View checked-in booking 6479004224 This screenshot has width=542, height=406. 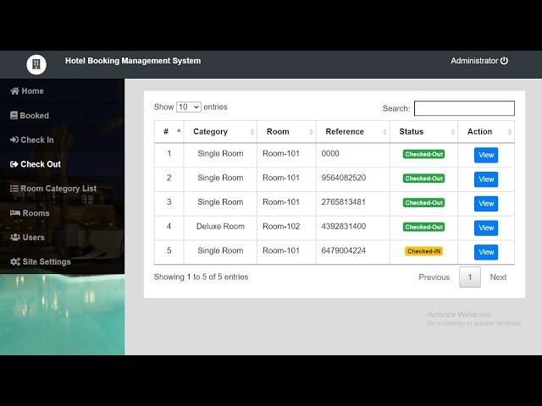tap(486, 252)
